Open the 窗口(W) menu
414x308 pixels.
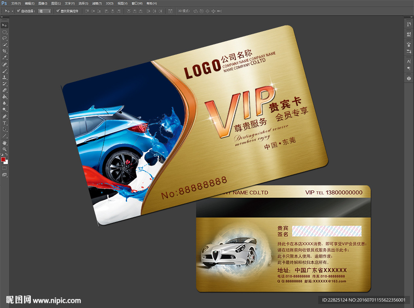coord(137,3)
